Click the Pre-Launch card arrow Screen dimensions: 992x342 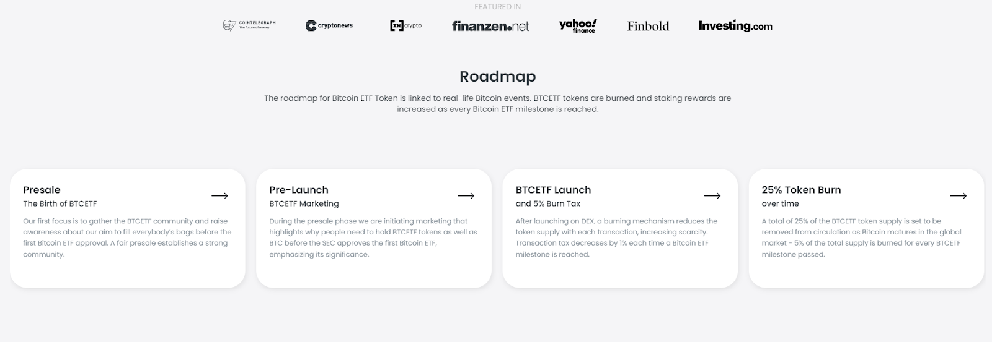466,196
